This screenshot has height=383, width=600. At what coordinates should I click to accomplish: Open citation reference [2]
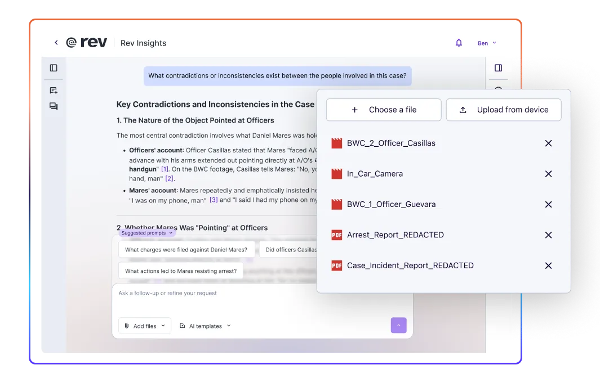(x=170, y=178)
